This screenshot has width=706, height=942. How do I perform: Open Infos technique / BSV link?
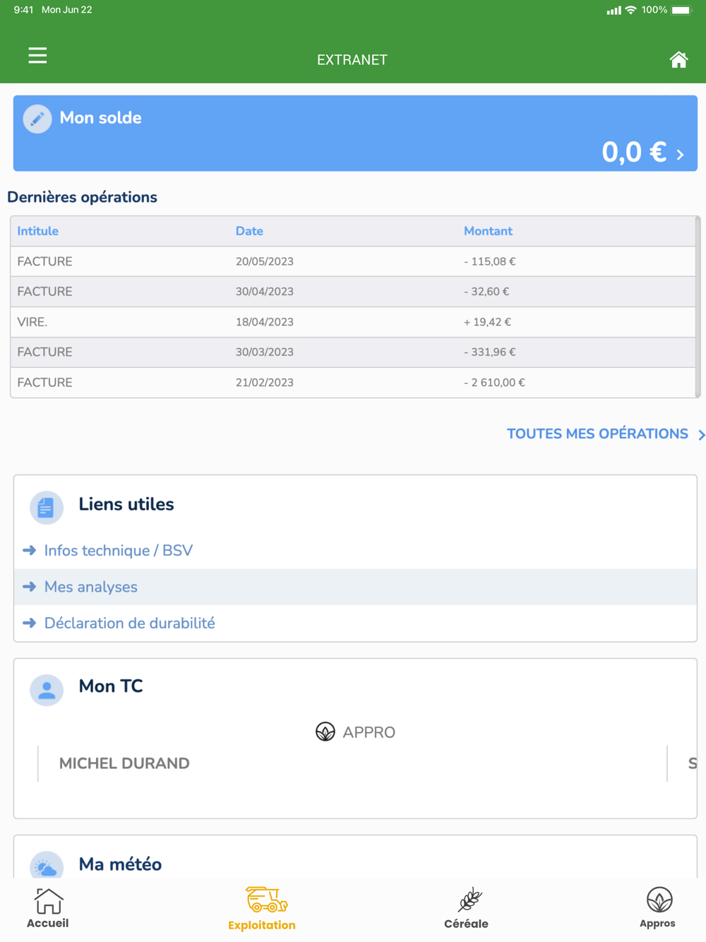[119, 551]
